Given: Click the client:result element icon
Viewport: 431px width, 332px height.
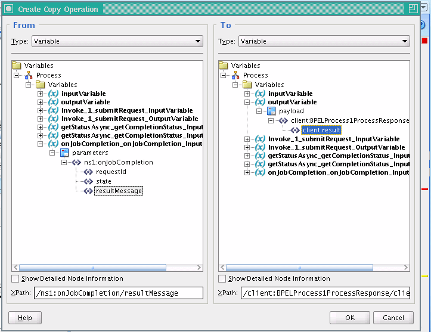Looking at the screenshot, I should [x=295, y=131].
